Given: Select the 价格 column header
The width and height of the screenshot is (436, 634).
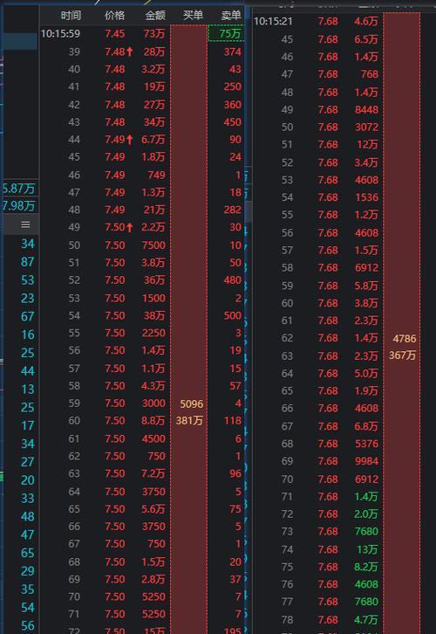Looking at the screenshot, I should (114, 16).
